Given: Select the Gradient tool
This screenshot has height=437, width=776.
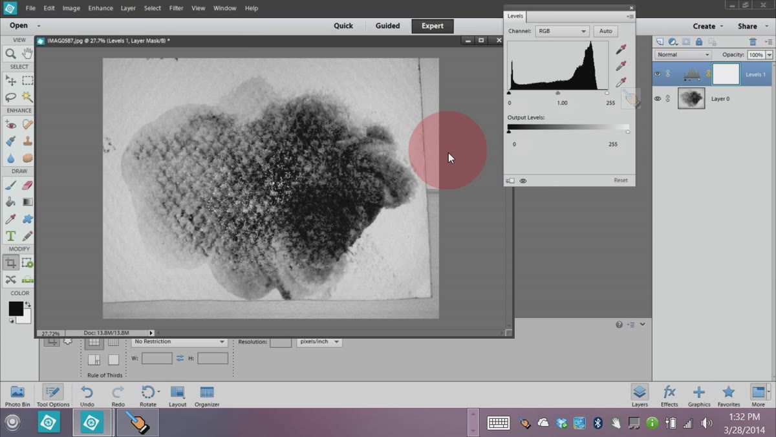Looking at the screenshot, I should point(27,202).
